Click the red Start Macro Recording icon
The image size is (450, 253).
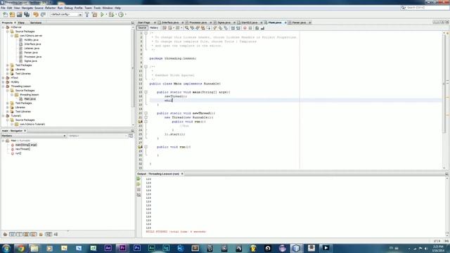coord(245,28)
